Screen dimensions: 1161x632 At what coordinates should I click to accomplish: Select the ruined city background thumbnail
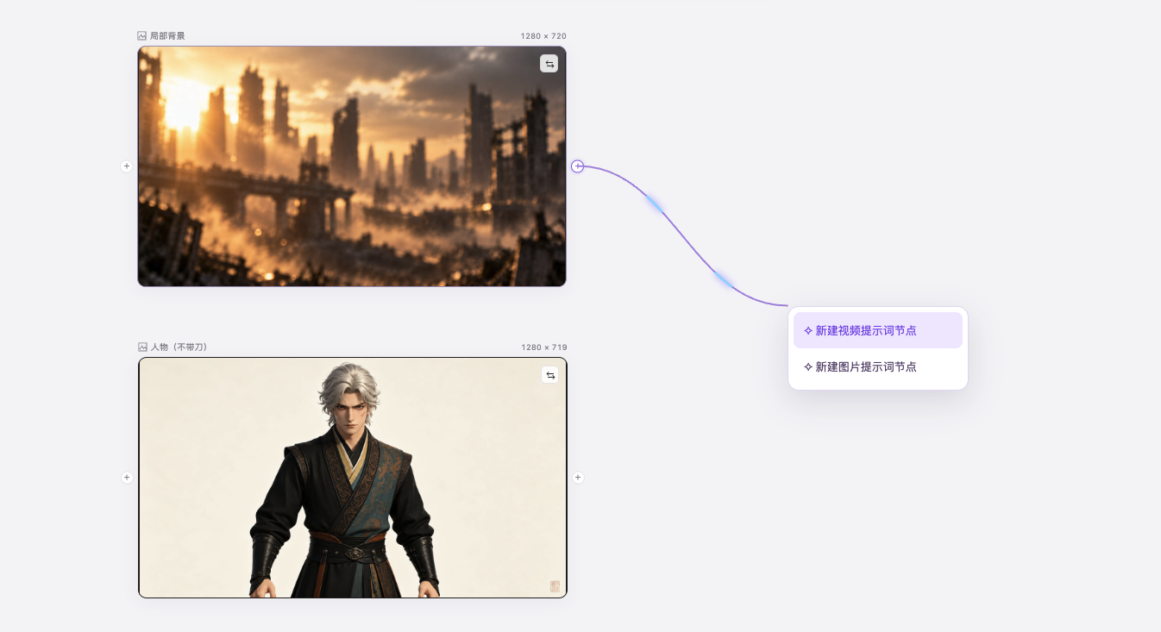[352, 166]
